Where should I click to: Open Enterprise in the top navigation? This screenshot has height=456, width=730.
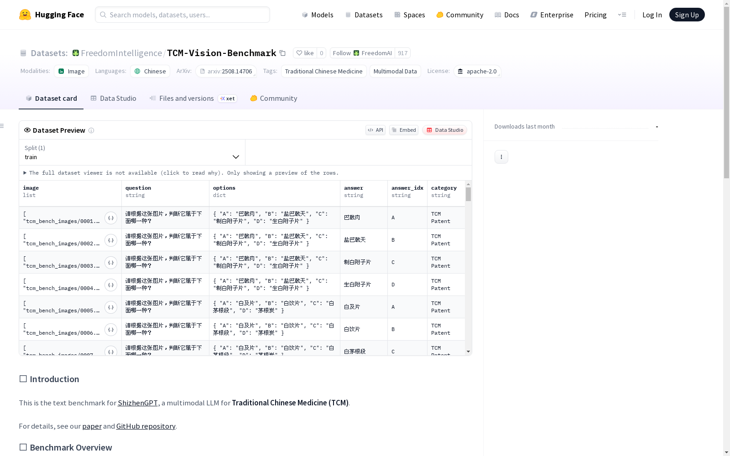tap(552, 15)
